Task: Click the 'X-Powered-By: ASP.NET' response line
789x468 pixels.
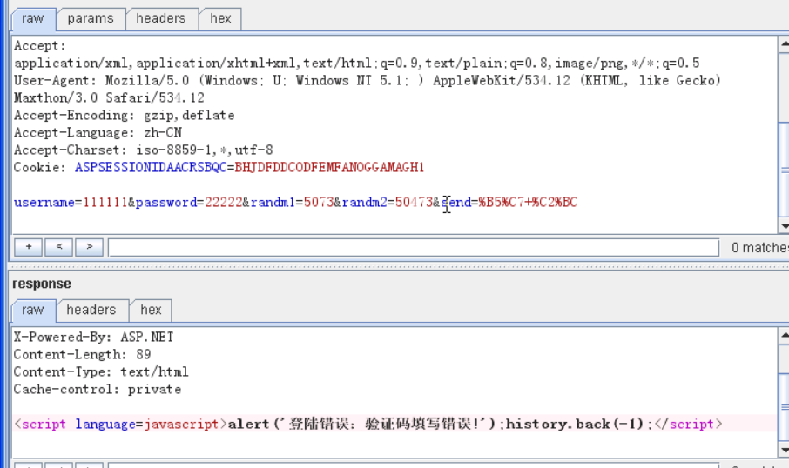Action: [x=93, y=338]
